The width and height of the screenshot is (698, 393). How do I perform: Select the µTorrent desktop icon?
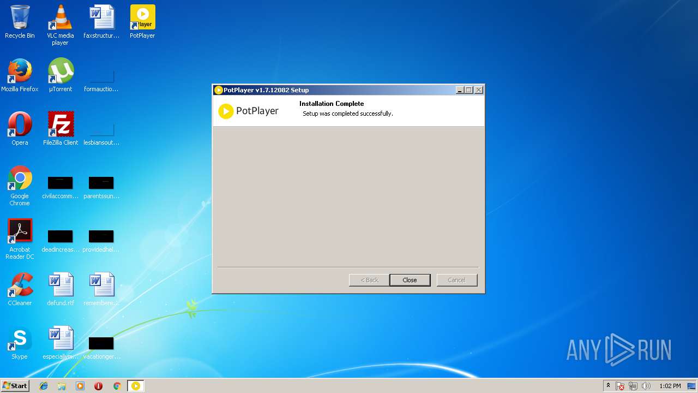[x=61, y=75]
